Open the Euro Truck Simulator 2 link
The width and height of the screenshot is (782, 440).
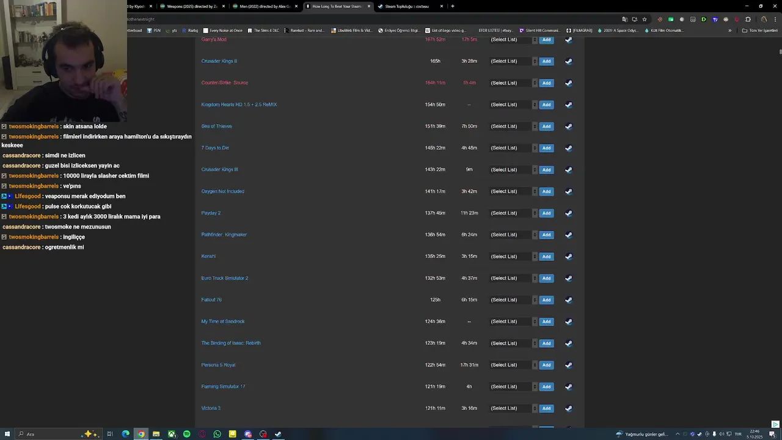tap(225, 278)
